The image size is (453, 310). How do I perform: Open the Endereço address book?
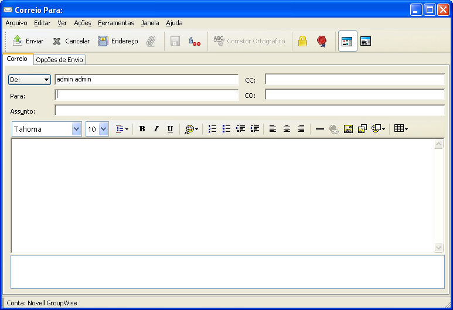pyautogui.click(x=118, y=41)
